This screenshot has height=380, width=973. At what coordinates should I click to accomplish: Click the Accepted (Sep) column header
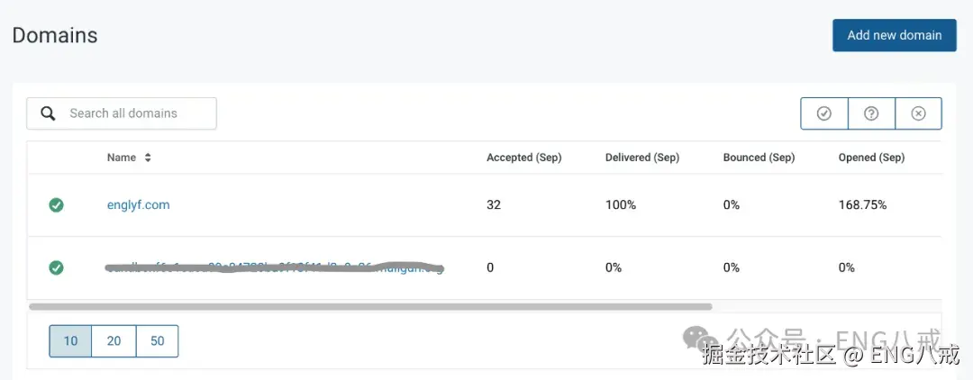[x=523, y=158]
